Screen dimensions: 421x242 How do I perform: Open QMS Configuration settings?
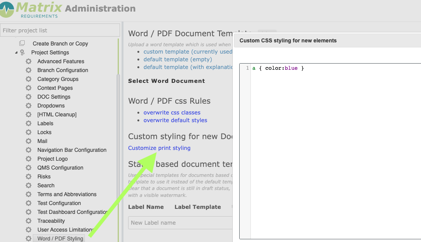click(x=60, y=167)
